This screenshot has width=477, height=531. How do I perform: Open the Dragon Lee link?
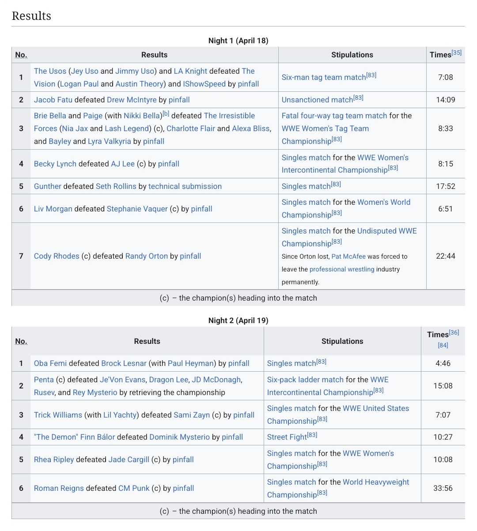(169, 380)
